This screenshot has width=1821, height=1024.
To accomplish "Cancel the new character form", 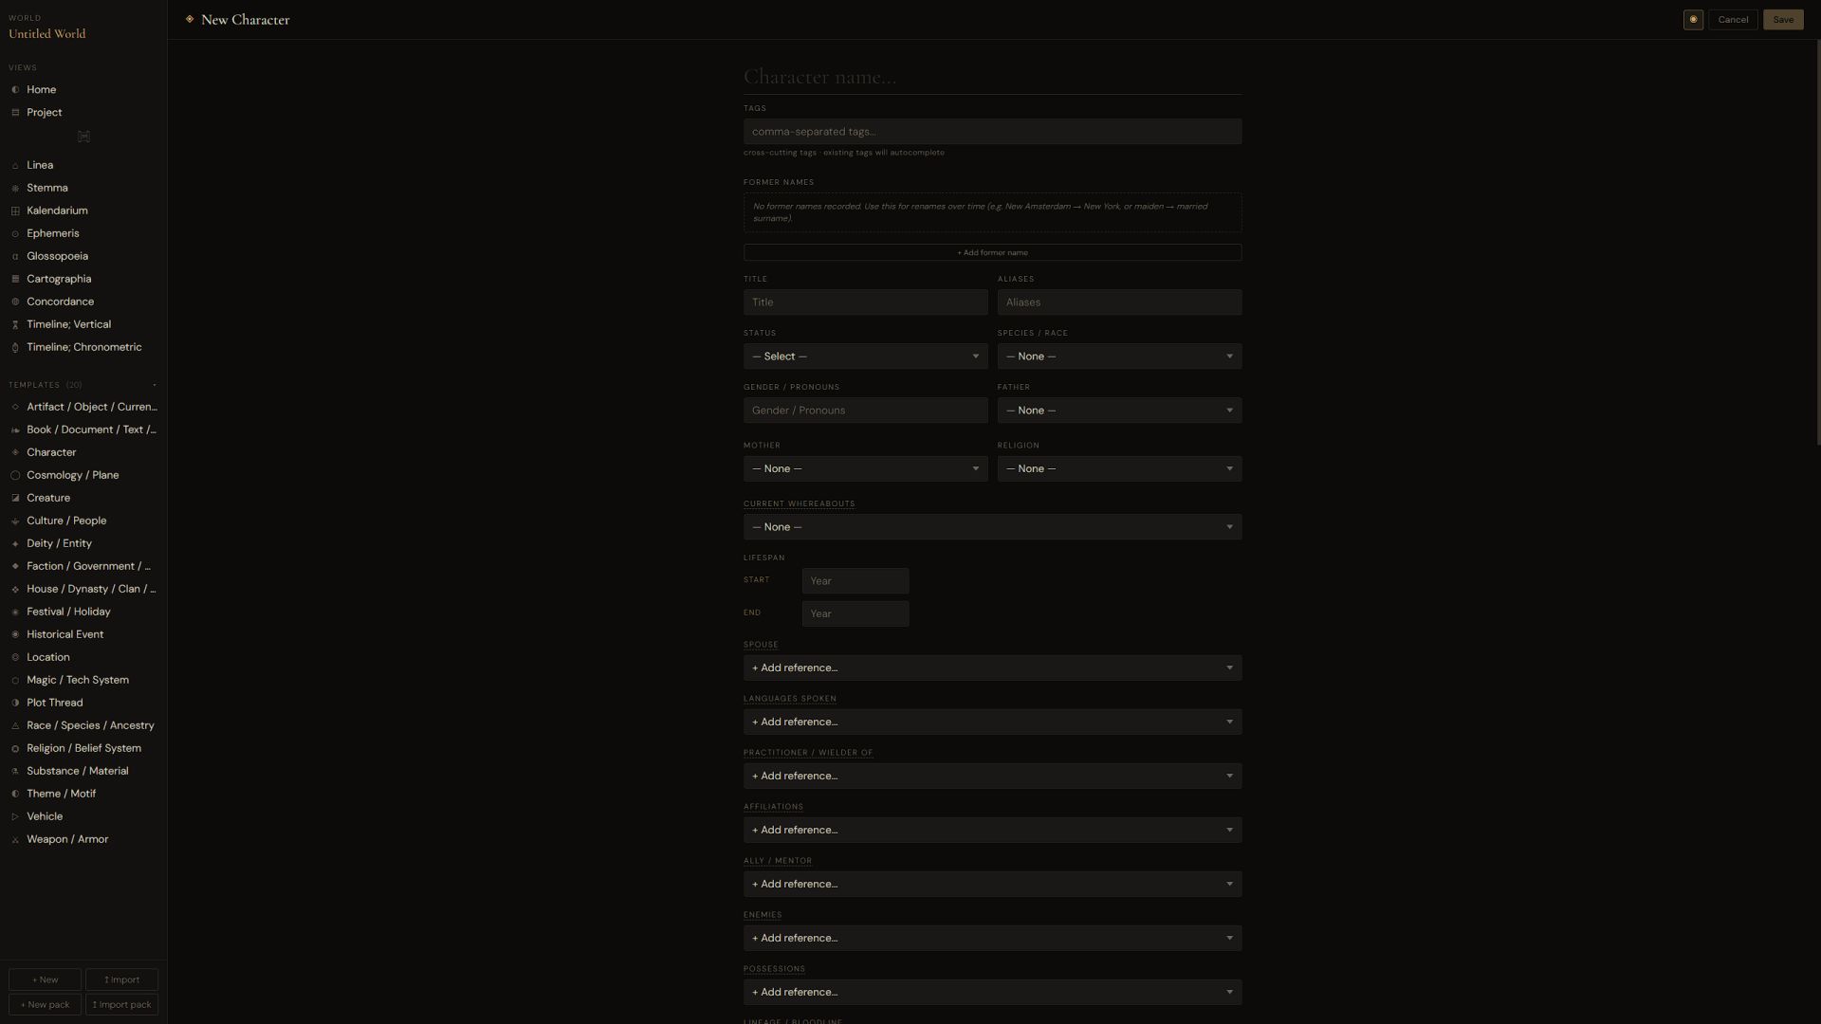I will 1733,20.
